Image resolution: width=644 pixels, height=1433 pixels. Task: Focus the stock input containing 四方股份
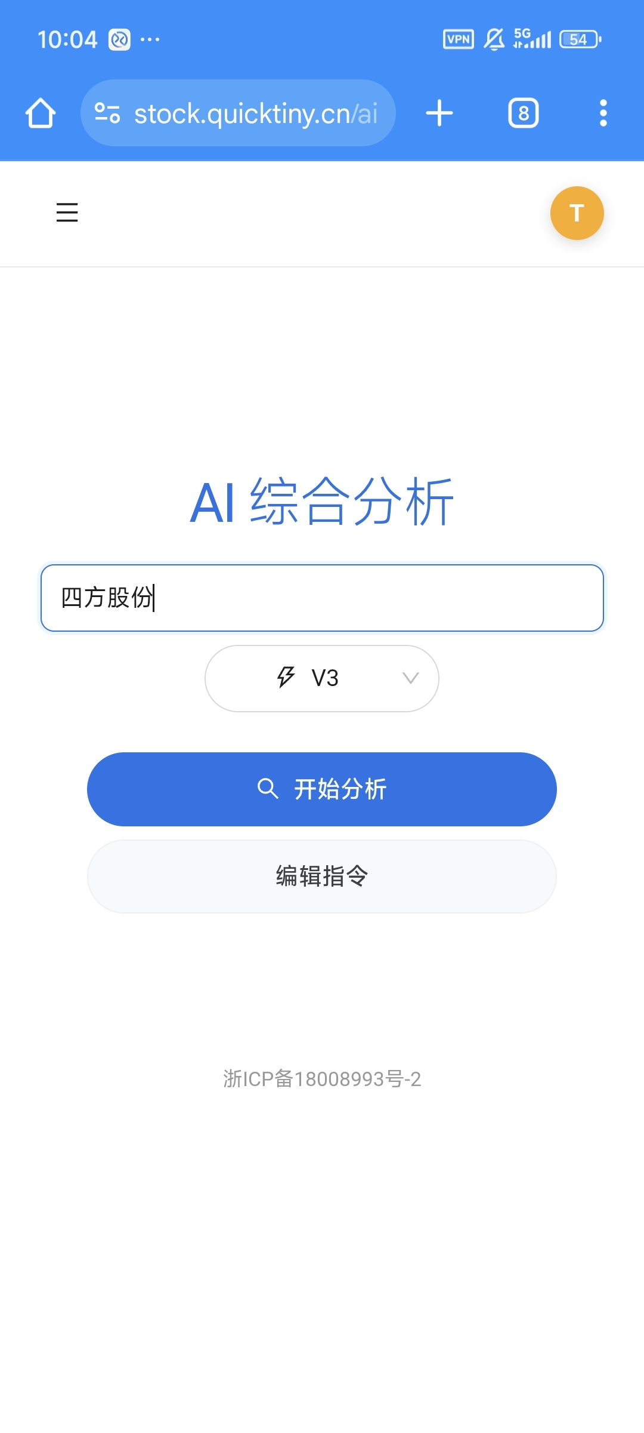click(x=322, y=598)
